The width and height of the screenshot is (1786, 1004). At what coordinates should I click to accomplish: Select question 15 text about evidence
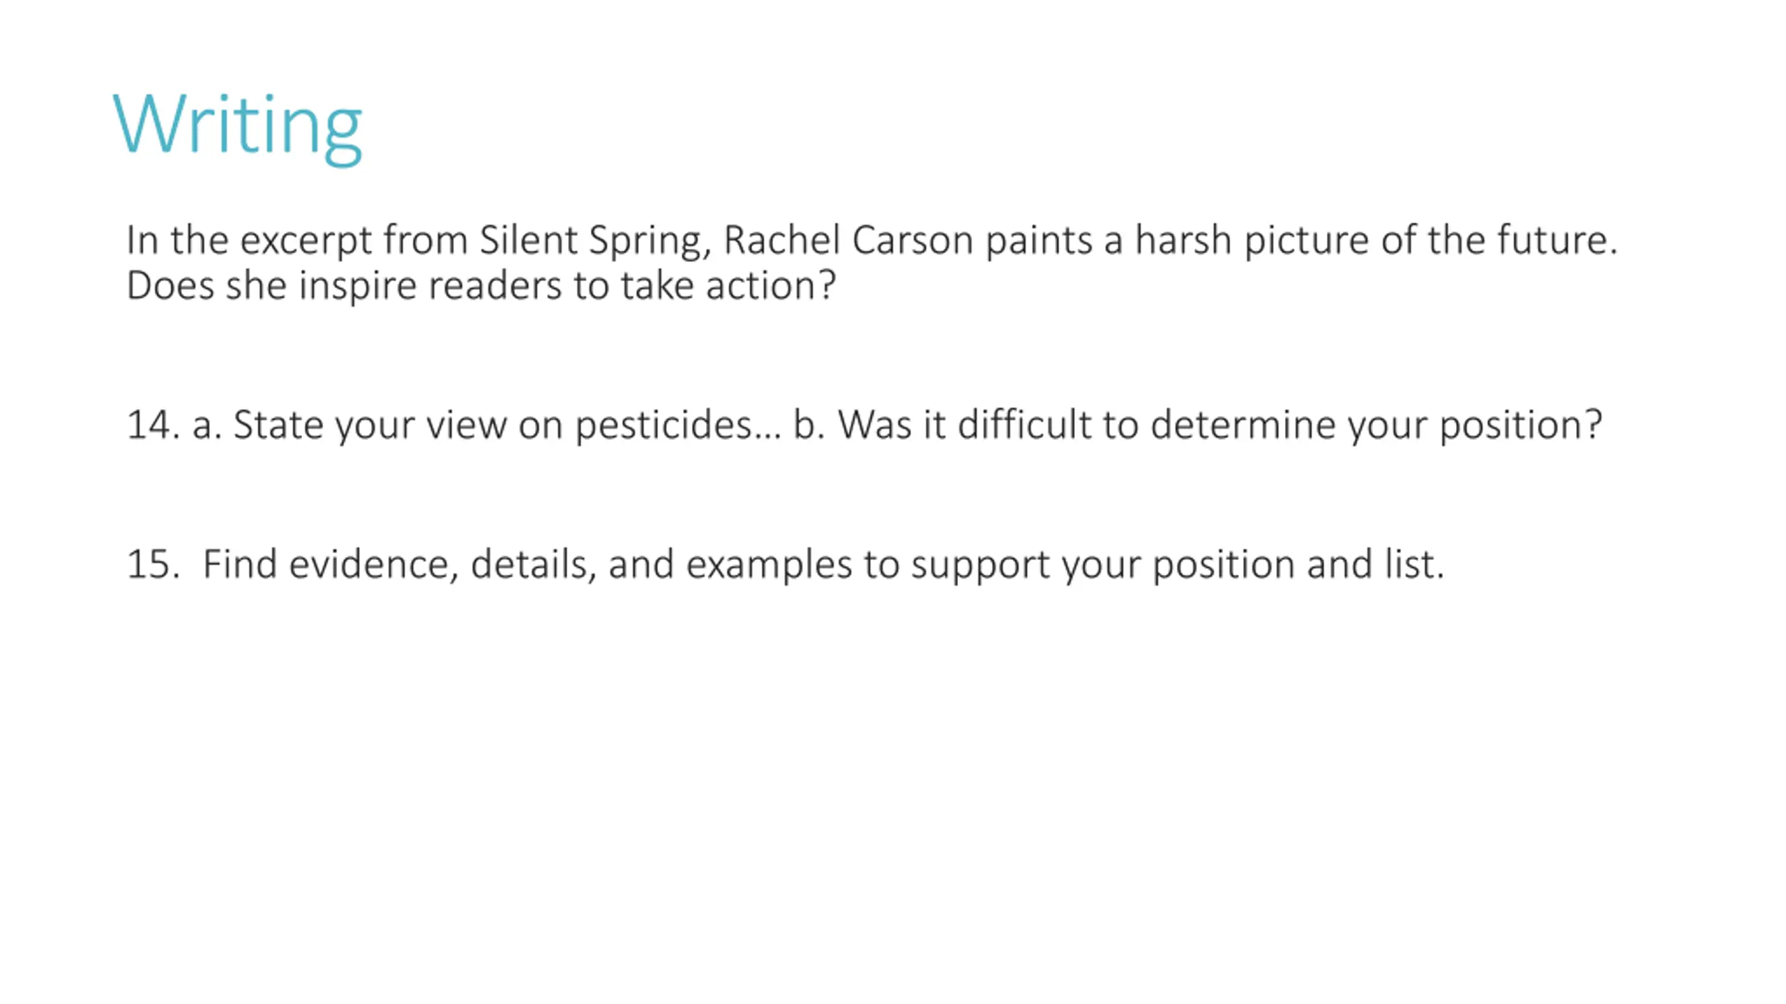tap(785, 564)
